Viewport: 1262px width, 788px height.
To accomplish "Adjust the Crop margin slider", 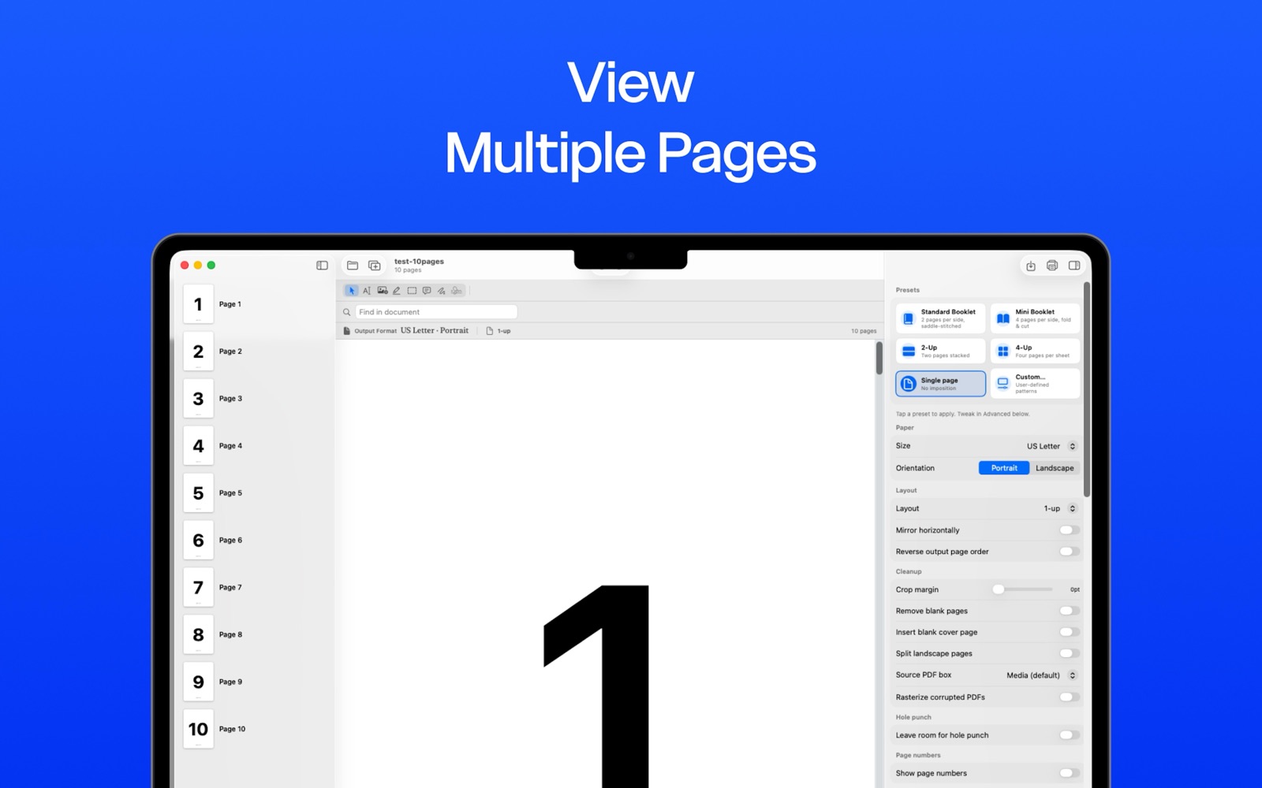I will (1023, 589).
